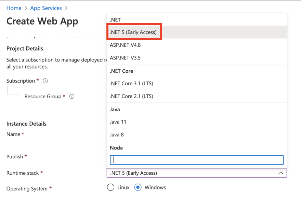Click the Runtime stack label
Image resolution: width=301 pixels, height=198 pixels.
[23, 173]
